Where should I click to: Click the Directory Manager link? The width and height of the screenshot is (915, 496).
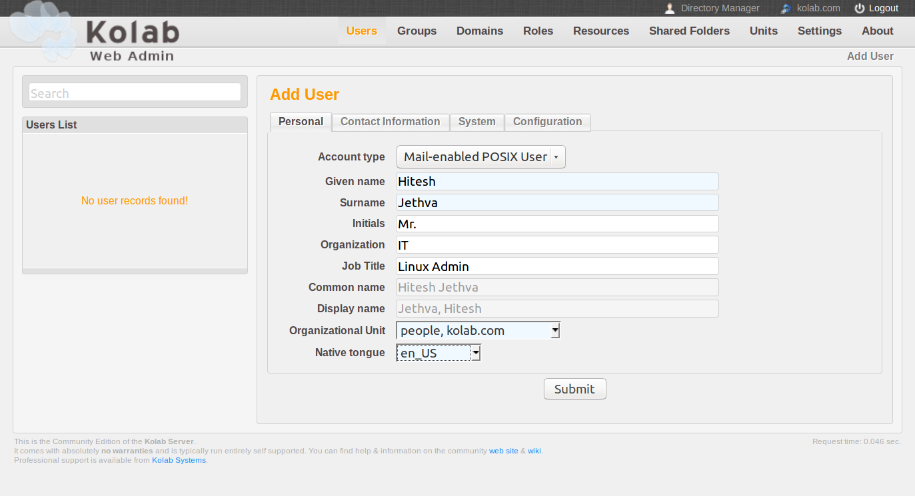point(720,9)
